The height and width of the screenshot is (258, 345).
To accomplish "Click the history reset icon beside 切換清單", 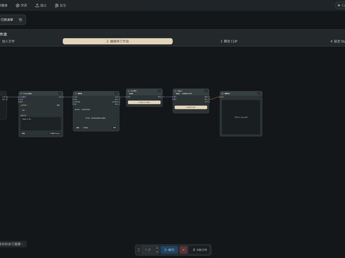I will pos(20,20).
